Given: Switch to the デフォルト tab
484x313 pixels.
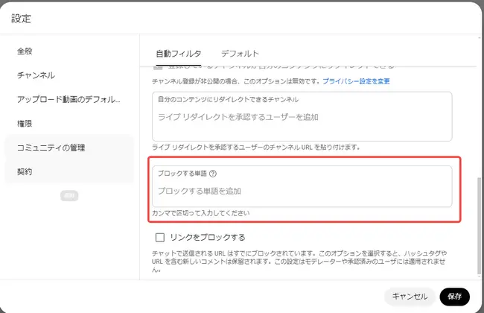Looking at the screenshot, I should pos(240,54).
